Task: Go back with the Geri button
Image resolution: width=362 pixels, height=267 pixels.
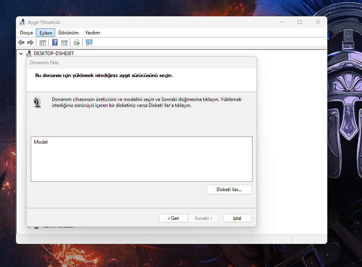Action: (173, 218)
